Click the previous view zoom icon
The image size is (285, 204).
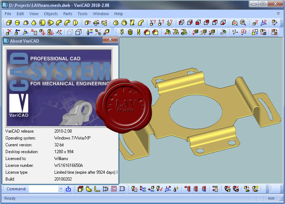pos(235,23)
